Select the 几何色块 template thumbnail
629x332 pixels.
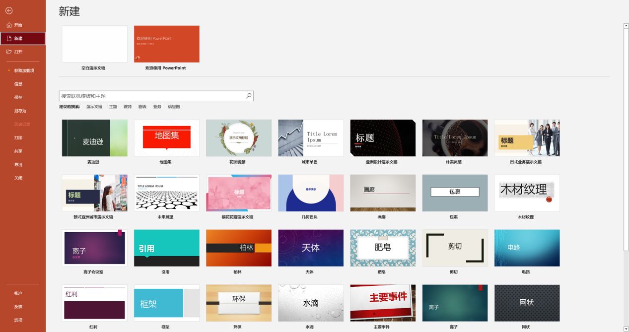pyautogui.click(x=311, y=193)
